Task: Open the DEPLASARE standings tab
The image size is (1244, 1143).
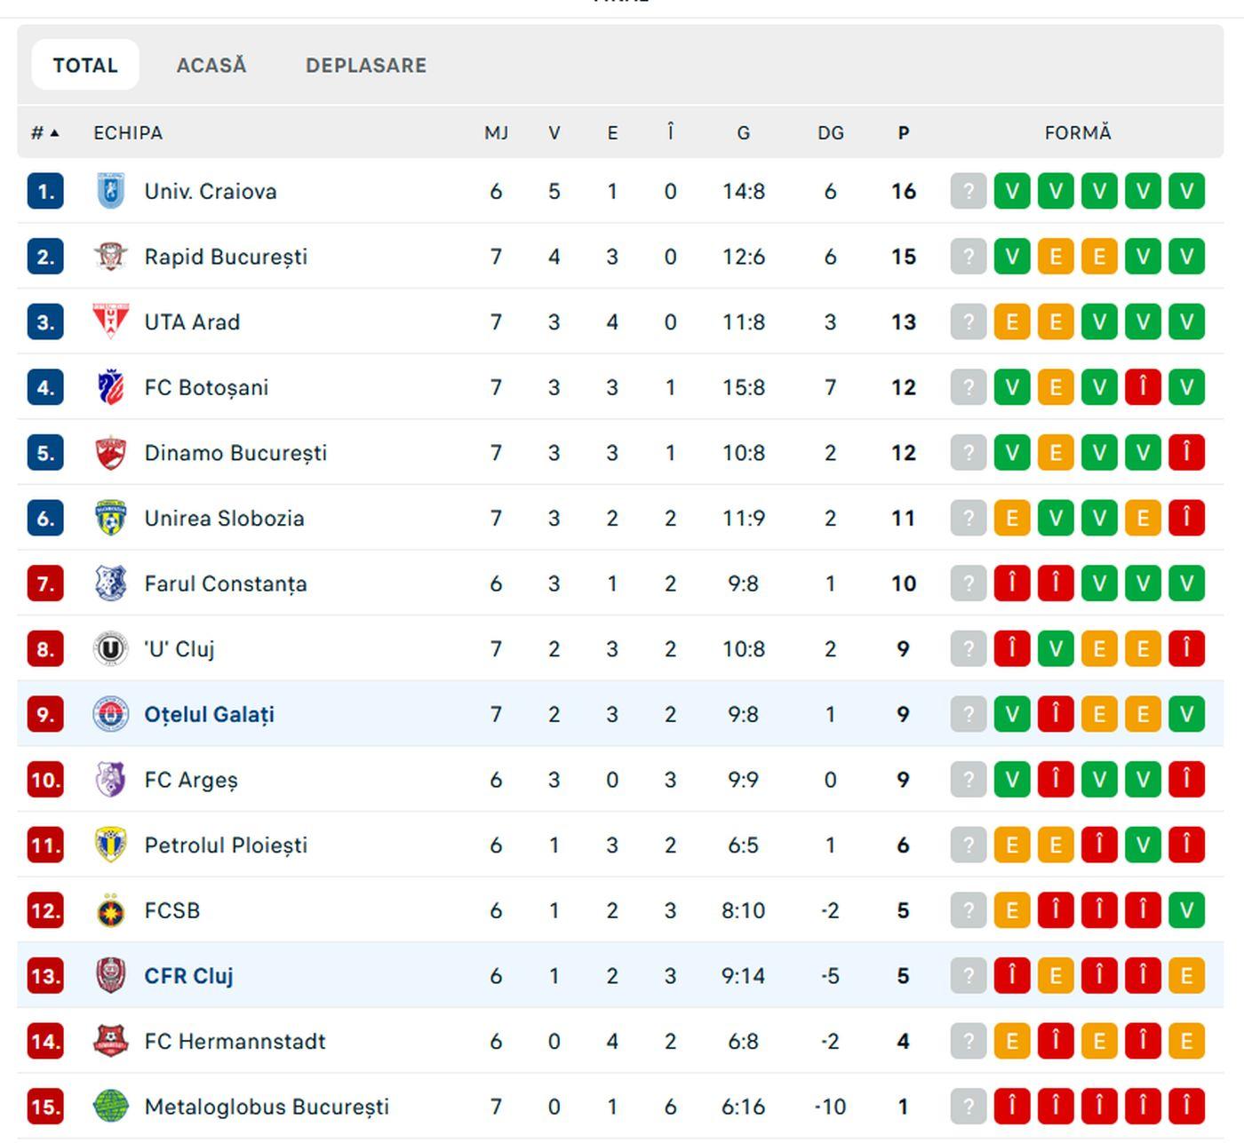Action: pos(366,65)
